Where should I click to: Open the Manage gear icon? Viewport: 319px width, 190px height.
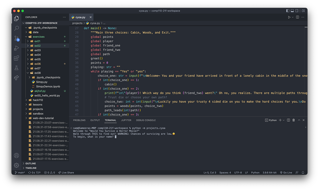(16, 165)
